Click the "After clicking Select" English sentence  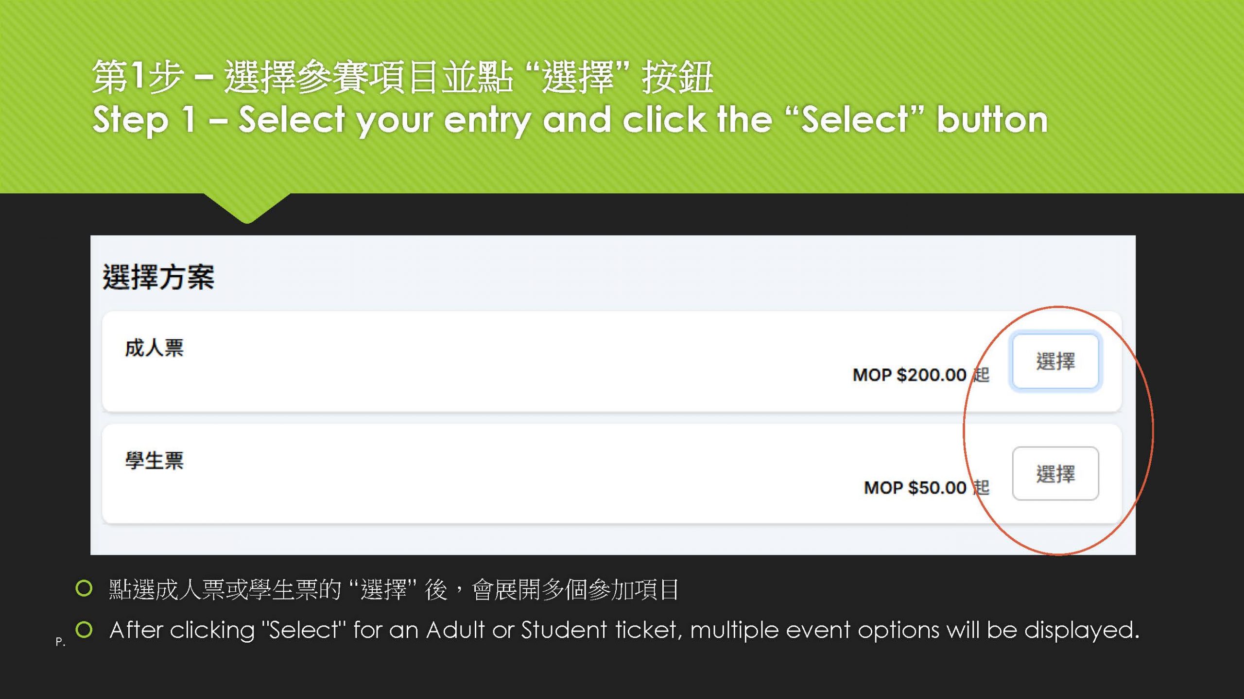(624, 630)
